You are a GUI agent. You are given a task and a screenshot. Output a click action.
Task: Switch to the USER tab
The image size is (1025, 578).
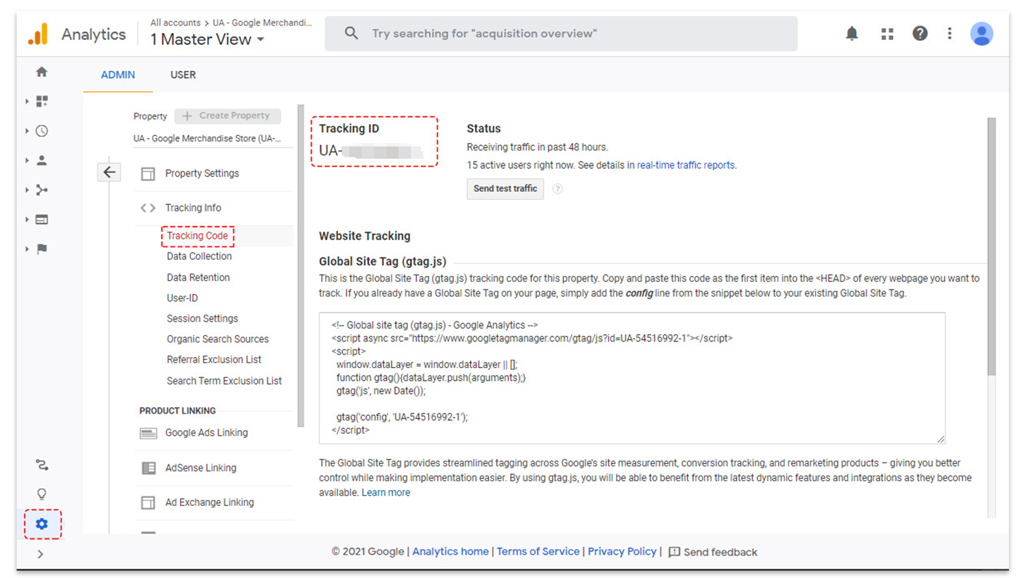click(183, 75)
